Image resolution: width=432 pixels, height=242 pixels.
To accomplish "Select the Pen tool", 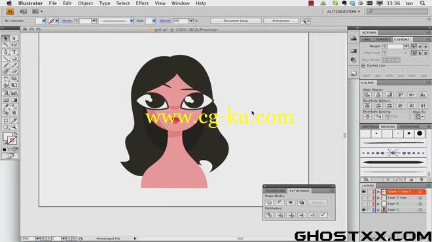I will pyautogui.click(x=6, y=52).
